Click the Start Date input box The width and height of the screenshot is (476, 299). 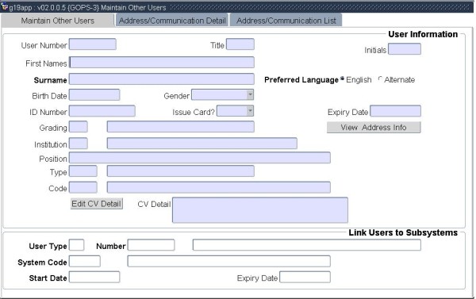tap(94, 277)
